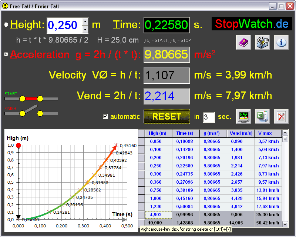This screenshot has width=296, height=237.
Task: Export table with the Excel icon
Action: coord(262,116)
